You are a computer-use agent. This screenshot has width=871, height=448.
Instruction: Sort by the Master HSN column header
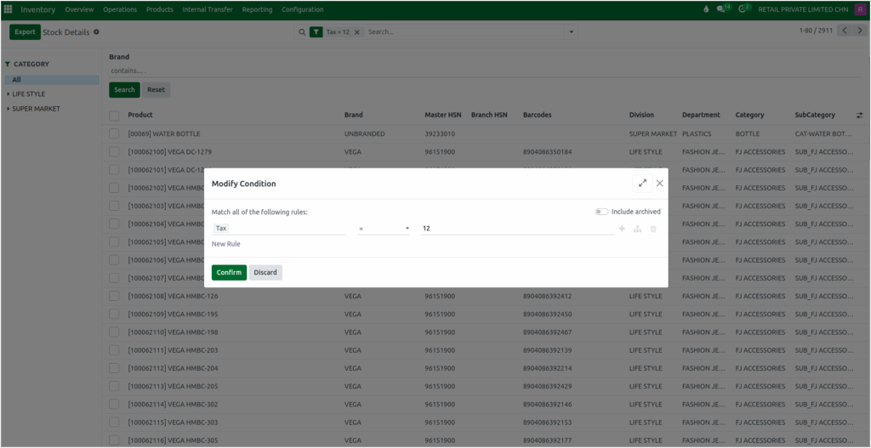pos(443,115)
